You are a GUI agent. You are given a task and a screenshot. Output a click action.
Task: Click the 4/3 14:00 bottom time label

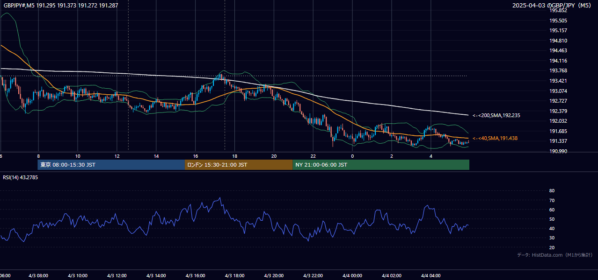point(156,276)
